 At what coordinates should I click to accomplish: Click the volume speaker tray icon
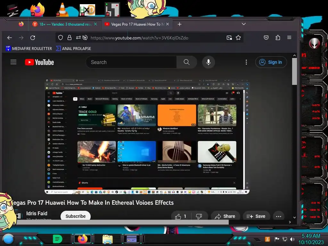click(292, 239)
